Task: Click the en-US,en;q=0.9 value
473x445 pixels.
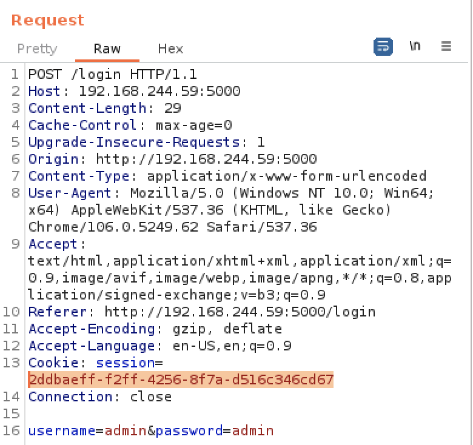Action: tap(232, 346)
